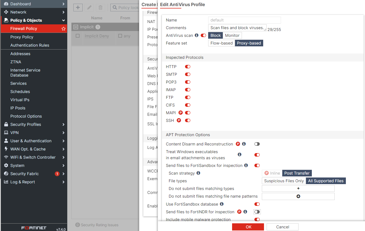
Task: Click the plus icon under Do not submit files matching types
Action: tap(298, 188)
